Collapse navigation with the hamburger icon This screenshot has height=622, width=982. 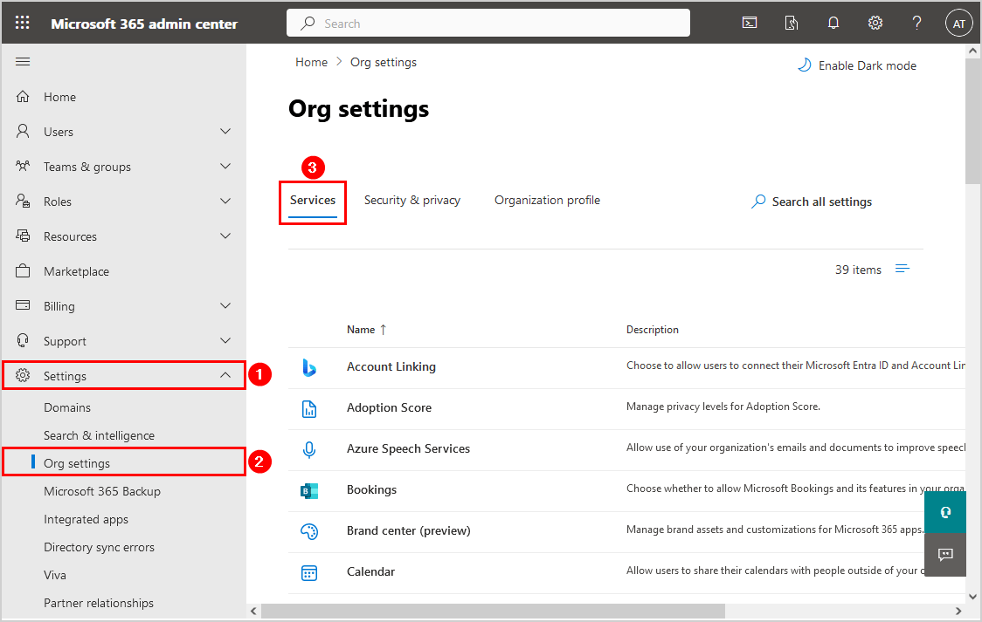point(24,61)
